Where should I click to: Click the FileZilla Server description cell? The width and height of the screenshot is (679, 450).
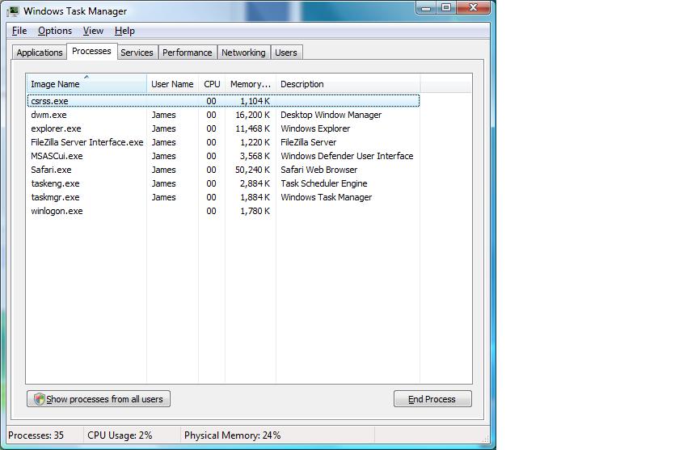pyautogui.click(x=308, y=142)
